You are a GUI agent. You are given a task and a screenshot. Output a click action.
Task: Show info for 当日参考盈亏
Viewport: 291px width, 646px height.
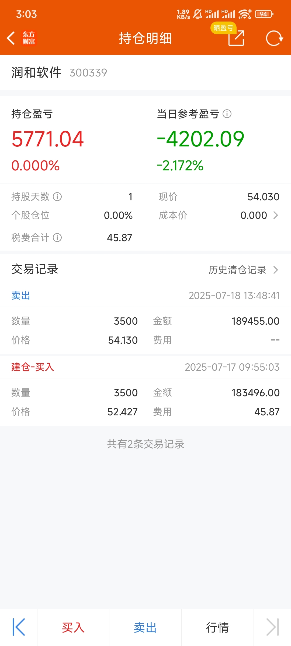coord(227,114)
